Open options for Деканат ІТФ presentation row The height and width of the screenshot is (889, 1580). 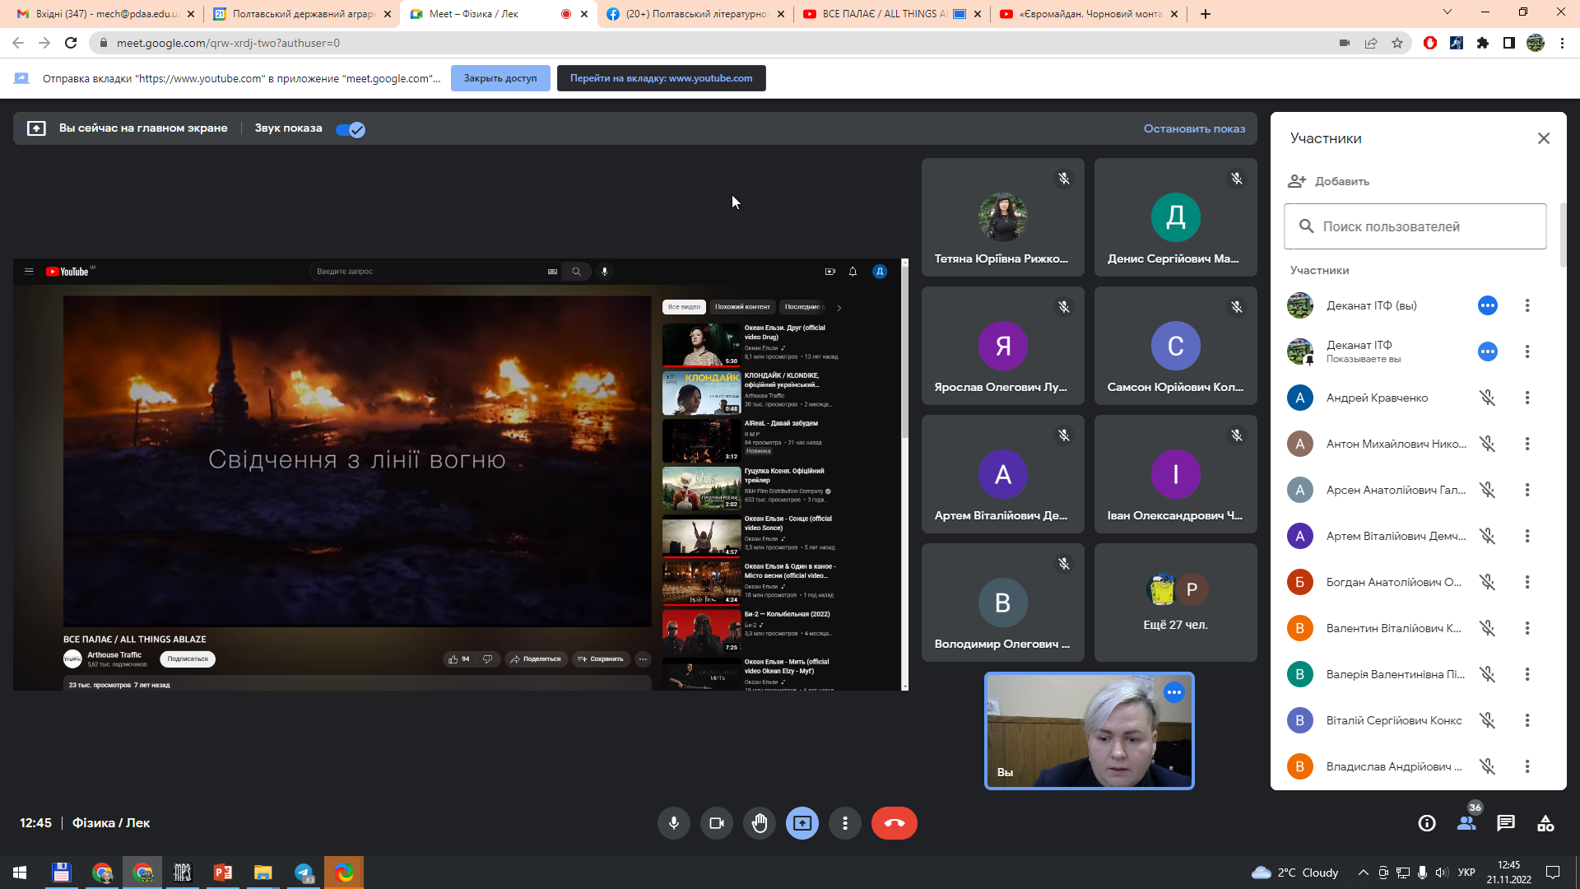(x=1527, y=351)
